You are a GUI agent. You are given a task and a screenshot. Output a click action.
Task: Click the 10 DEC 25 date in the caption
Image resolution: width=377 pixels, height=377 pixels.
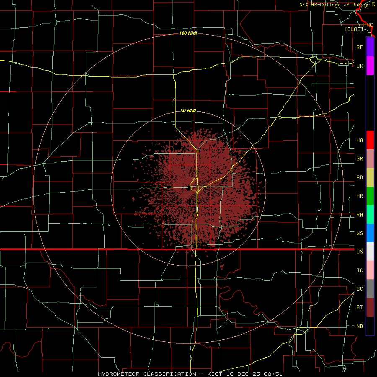coord(243,374)
